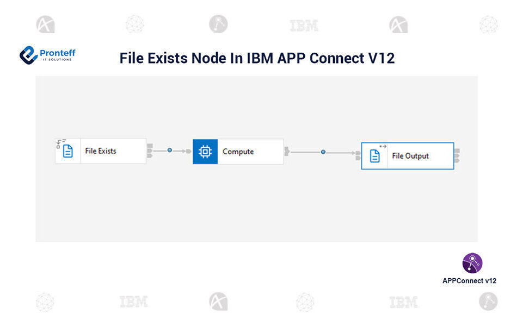The image size is (523, 326).
Task: Click the bottom output terminal of File Exists
Action: pyautogui.click(x=150, y=156)
